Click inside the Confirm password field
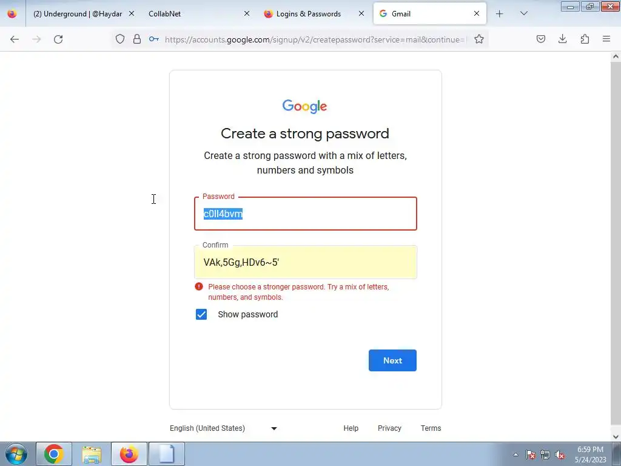This screenshot has height=466, width=621. [x=306, y=262]
